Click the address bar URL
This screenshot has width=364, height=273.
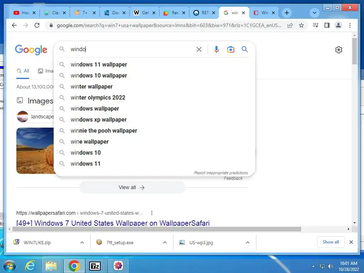point(169,25)
